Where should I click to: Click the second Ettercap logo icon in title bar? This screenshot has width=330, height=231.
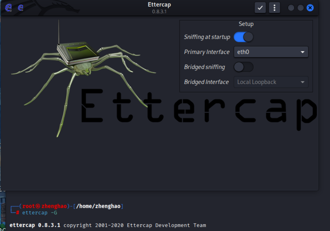pyautogui.click(x=21, y=8)
